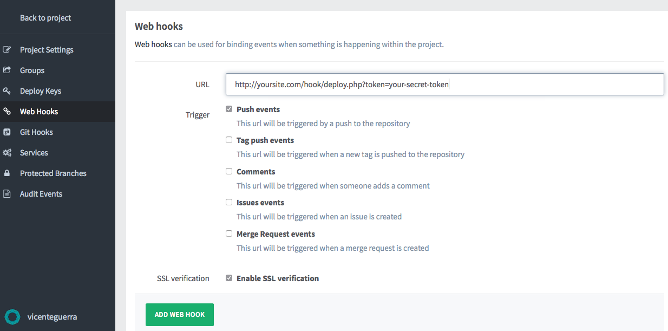668x331 pixels.
Task: Click the Git Hooks icon
Action: coord(7,132)
